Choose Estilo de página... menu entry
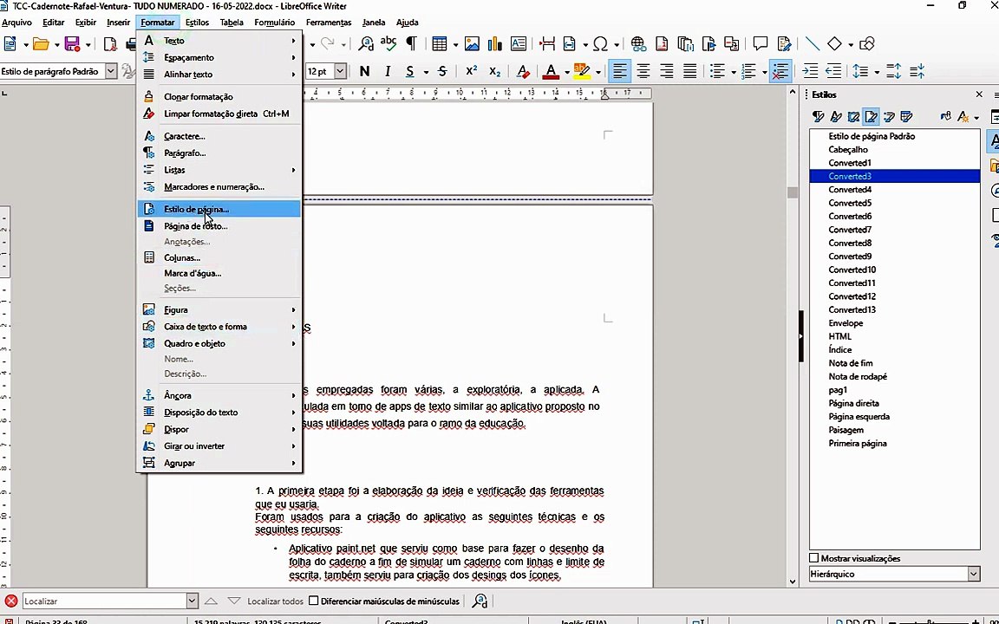The width and height of the screenshot is (999, 624). click(219, 209)
